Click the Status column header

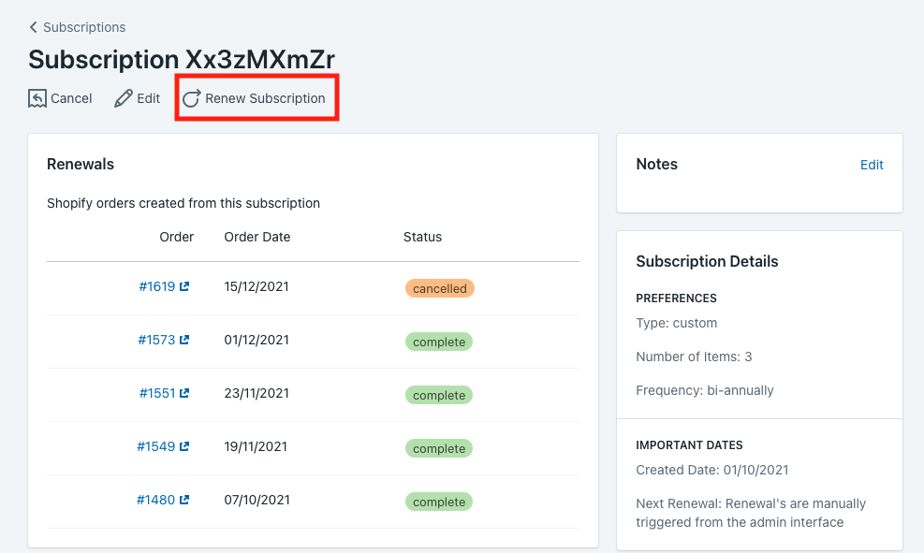point(422,237)
